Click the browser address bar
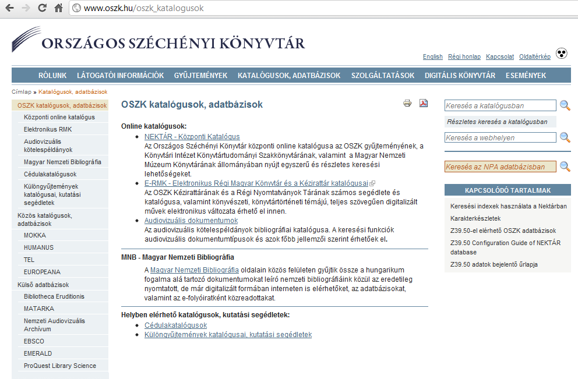The width and height of the screenshot is (578, 379). (325, 8)
